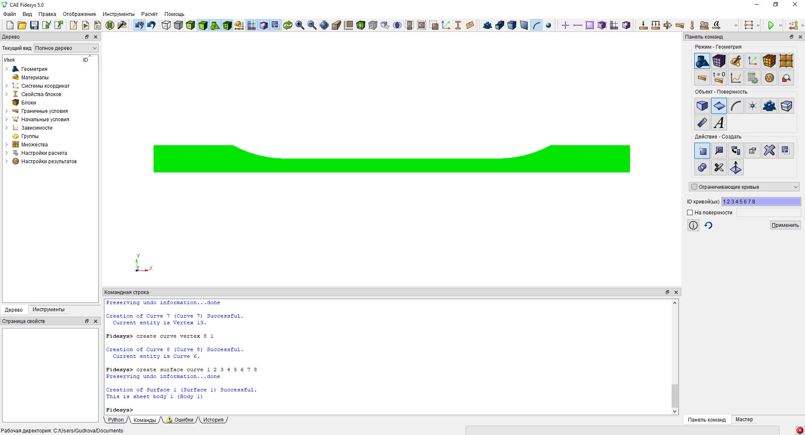Switch to the 'Python' console tab
The width and height of the screenshot is (805, 435).
[x=116, y=420]
